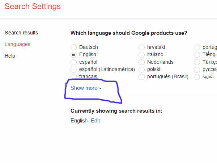Pick polski as the language
217x163 pixels.
tap(141, 70)
